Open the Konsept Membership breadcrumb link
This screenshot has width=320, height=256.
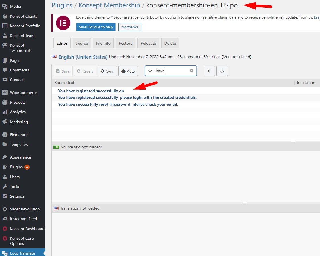tap(109, 5)
